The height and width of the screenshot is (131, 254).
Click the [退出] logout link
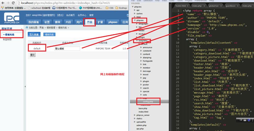click(x=60, y=15)
